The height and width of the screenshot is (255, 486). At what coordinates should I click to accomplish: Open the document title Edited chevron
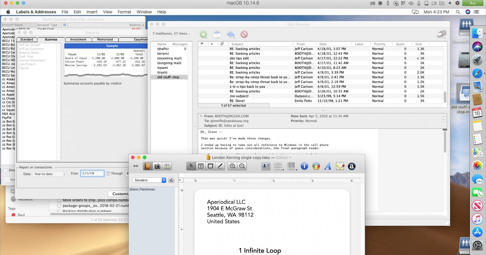coord(290,157)
